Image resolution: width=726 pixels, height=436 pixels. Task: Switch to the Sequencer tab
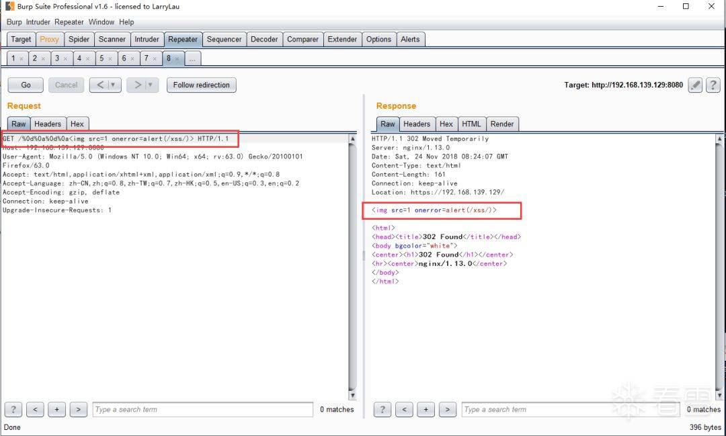[x=224, y=40]
